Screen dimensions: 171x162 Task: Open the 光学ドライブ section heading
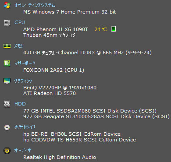tap(25, 127)
